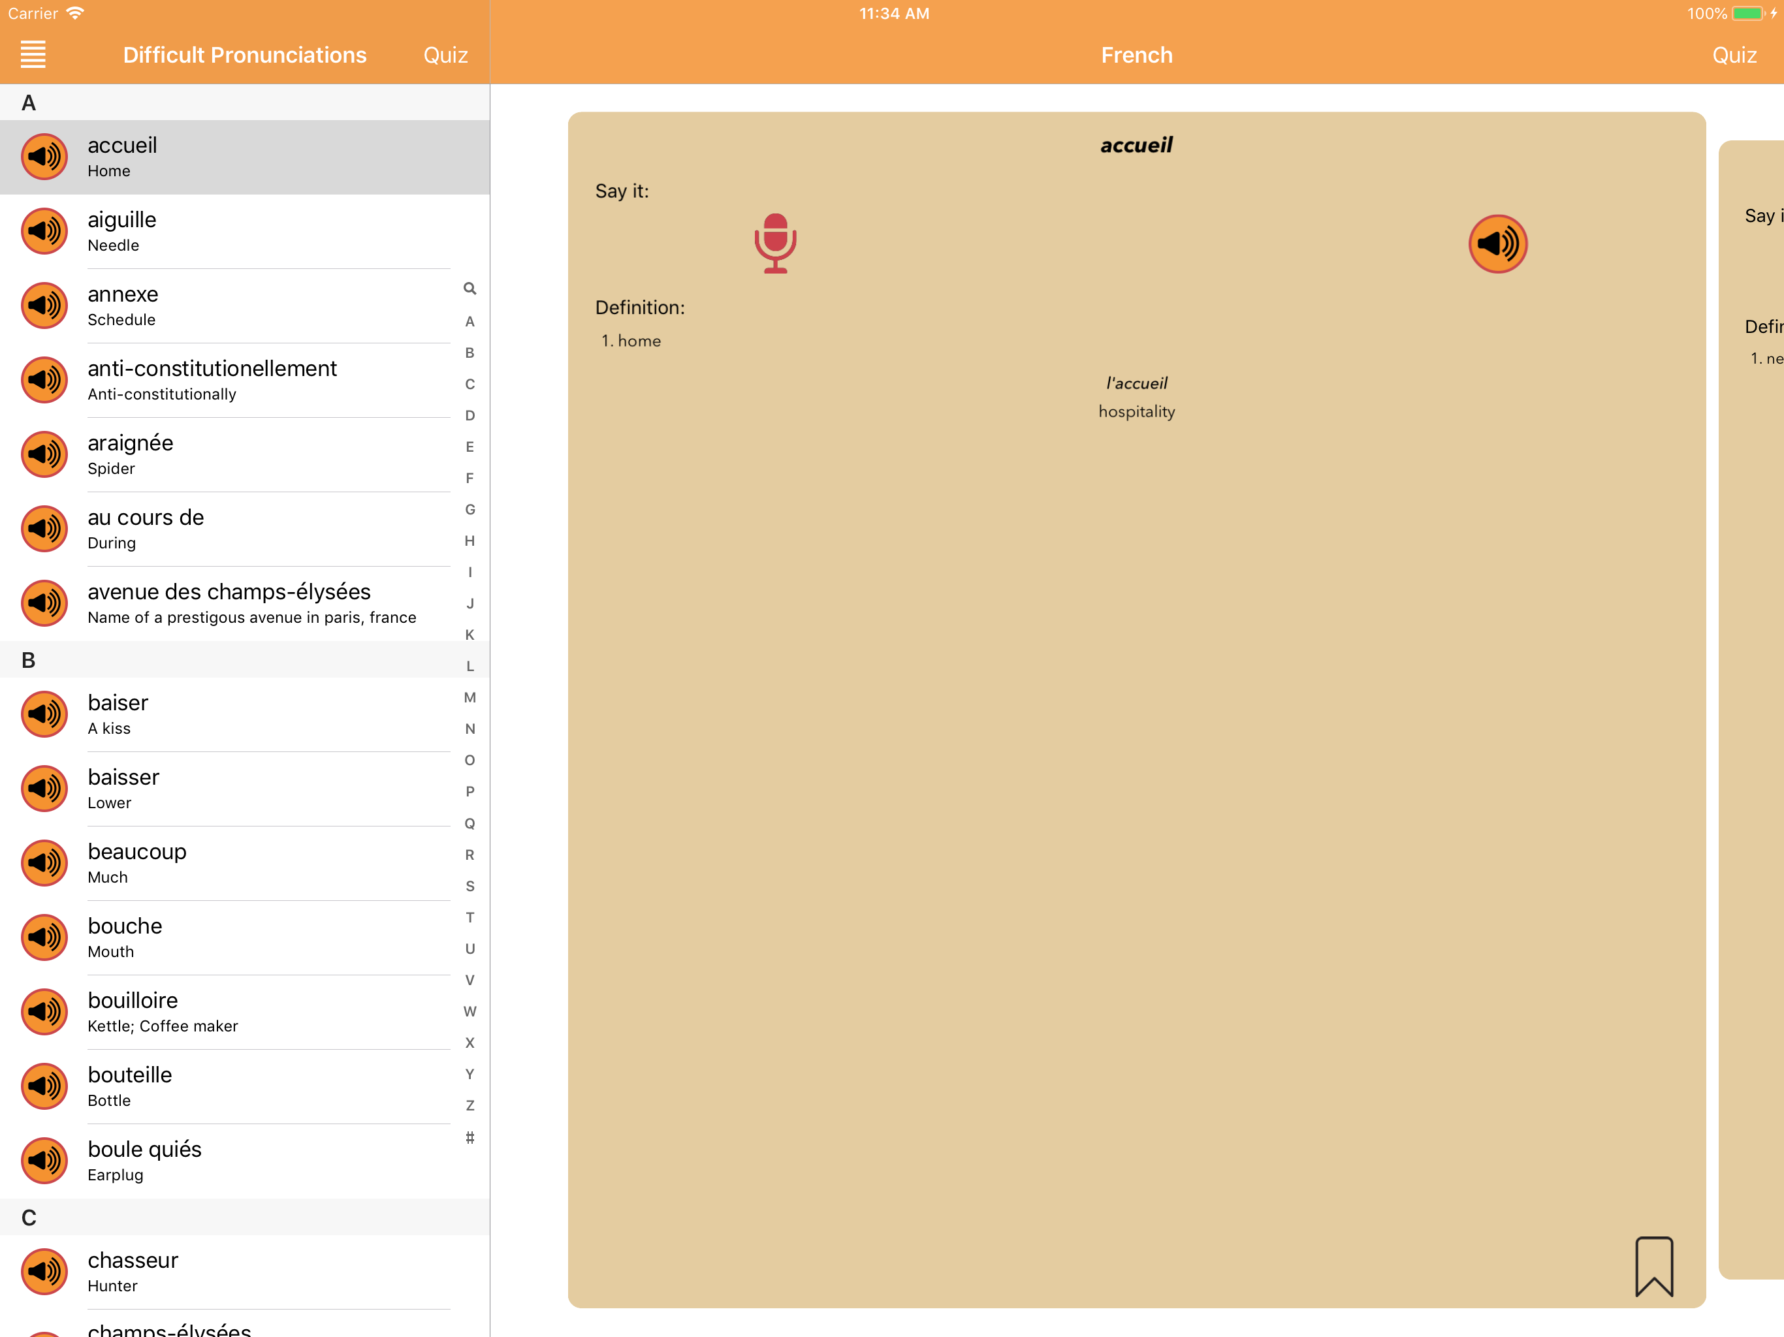The image size is (1784, 1337).
Task: Play pronunciation of bouche
Action: (44, 938)
